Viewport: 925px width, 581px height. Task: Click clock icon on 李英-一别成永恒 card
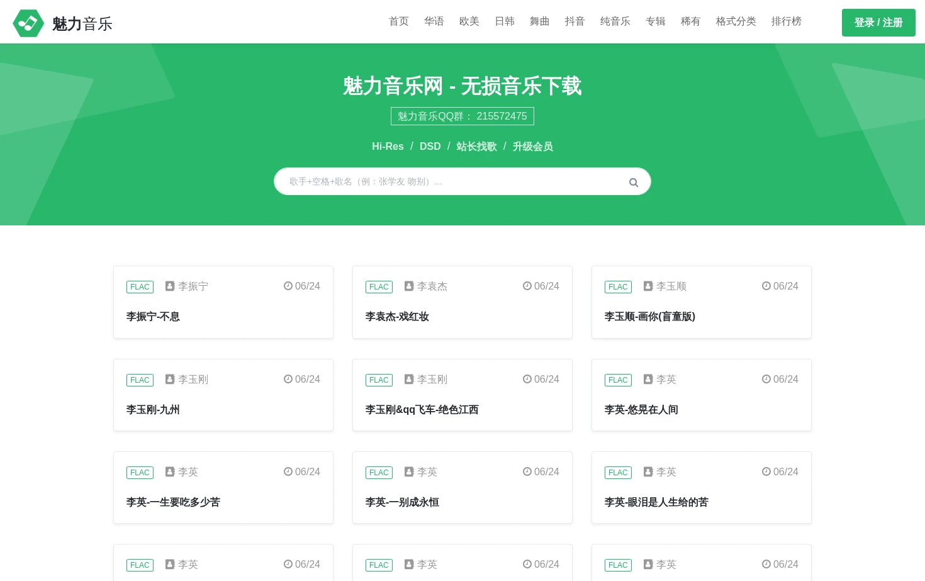[x=527, y=471]
